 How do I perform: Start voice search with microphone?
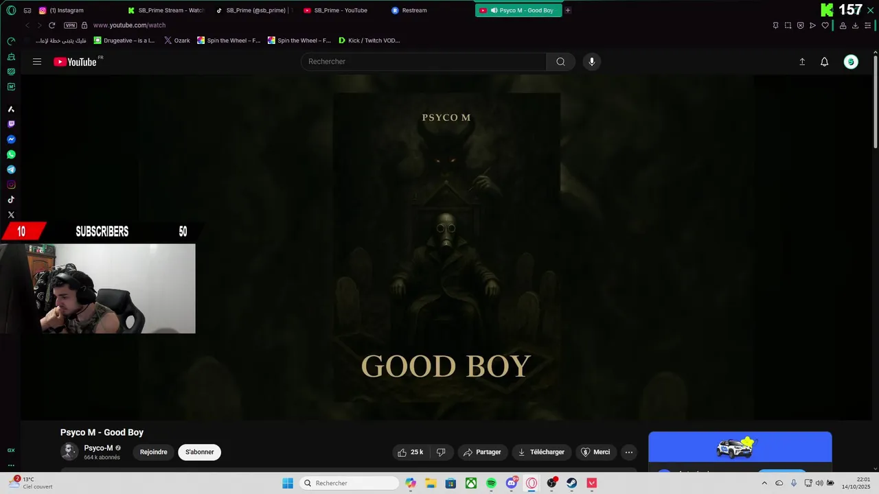pyautogui.click(x=592, y=62)
